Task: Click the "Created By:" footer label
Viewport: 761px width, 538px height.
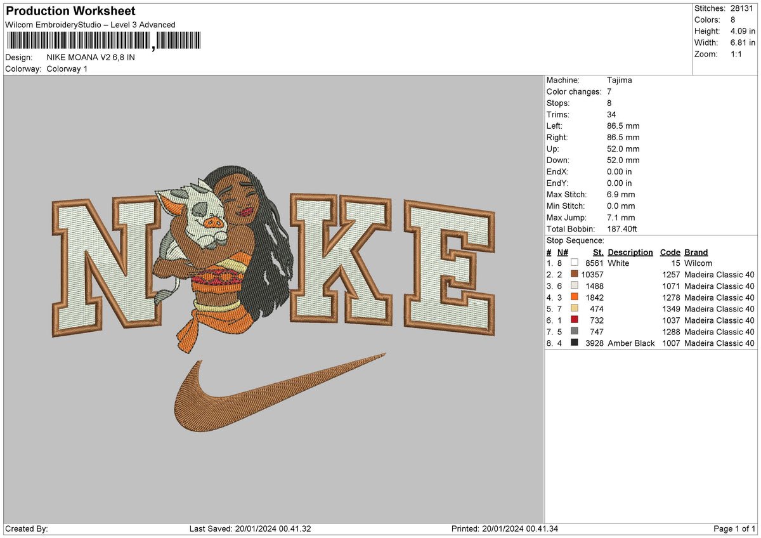Action: (27, 528)
